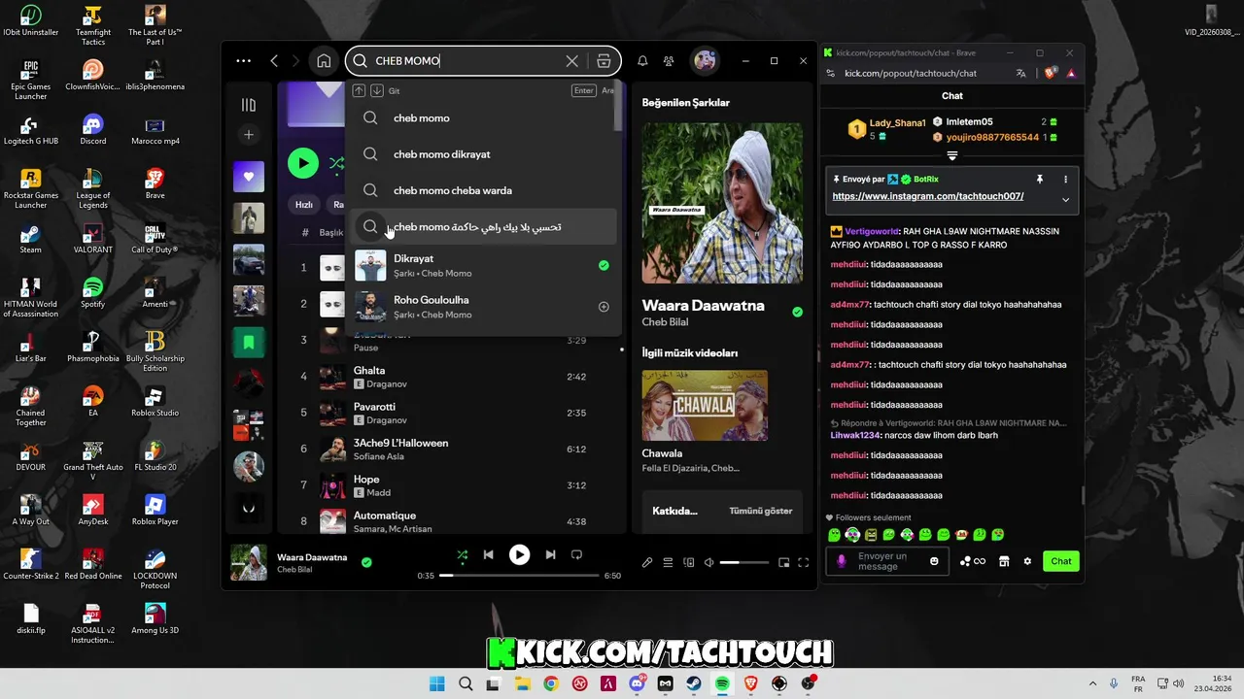The width and height of the screenshot is (1244, 699).
Task: Select suggestion 'cheb momo dikrayat'
Action: (x=483, y=154)
